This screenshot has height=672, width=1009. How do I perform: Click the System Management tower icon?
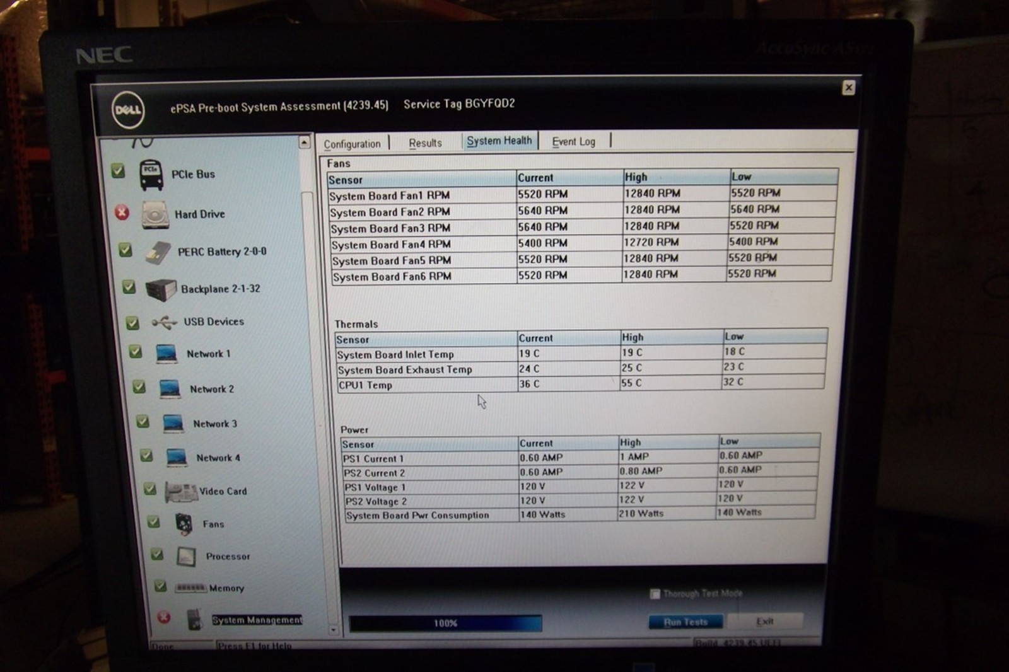click(x=194, y=619)
